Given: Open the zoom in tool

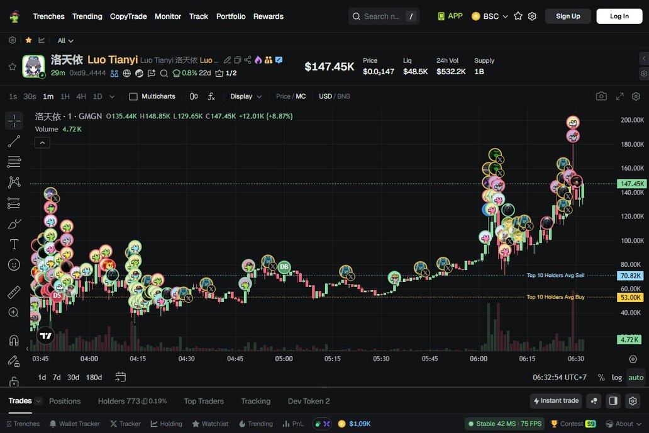Looking at the screenshot, I should click(x=14, y=313).
